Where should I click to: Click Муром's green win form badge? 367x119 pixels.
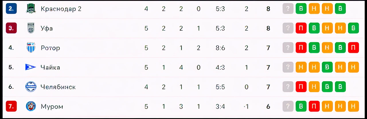tap(301, 106)
